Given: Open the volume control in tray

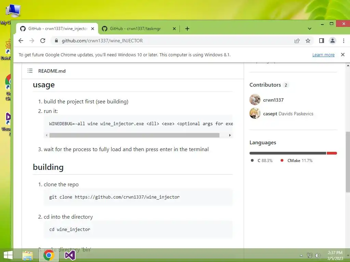Looking at the screenshot, I should tap(318, 255).
